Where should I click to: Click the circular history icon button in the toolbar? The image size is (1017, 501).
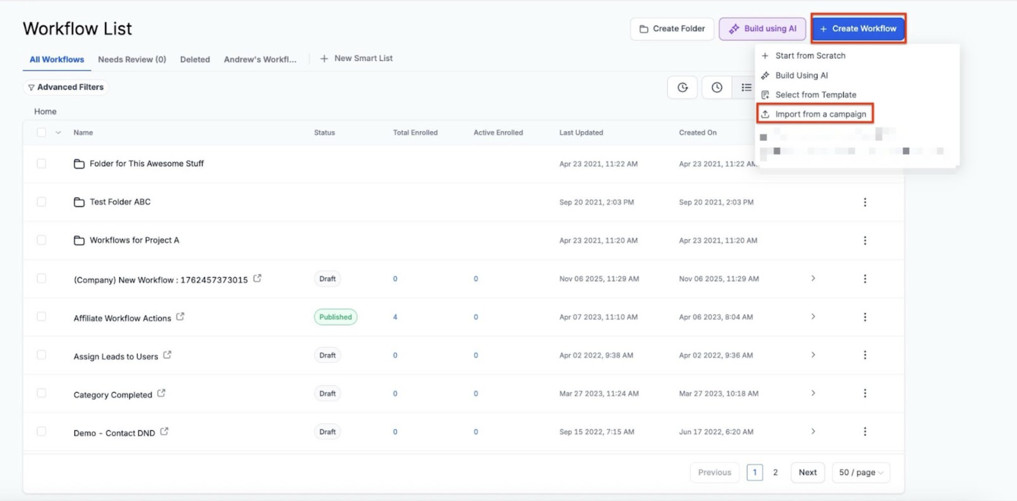tap(682, 87)
